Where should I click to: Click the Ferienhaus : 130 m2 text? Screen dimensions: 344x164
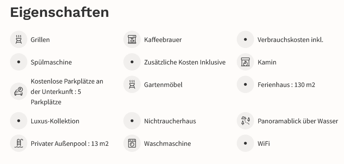click(286, 85)
